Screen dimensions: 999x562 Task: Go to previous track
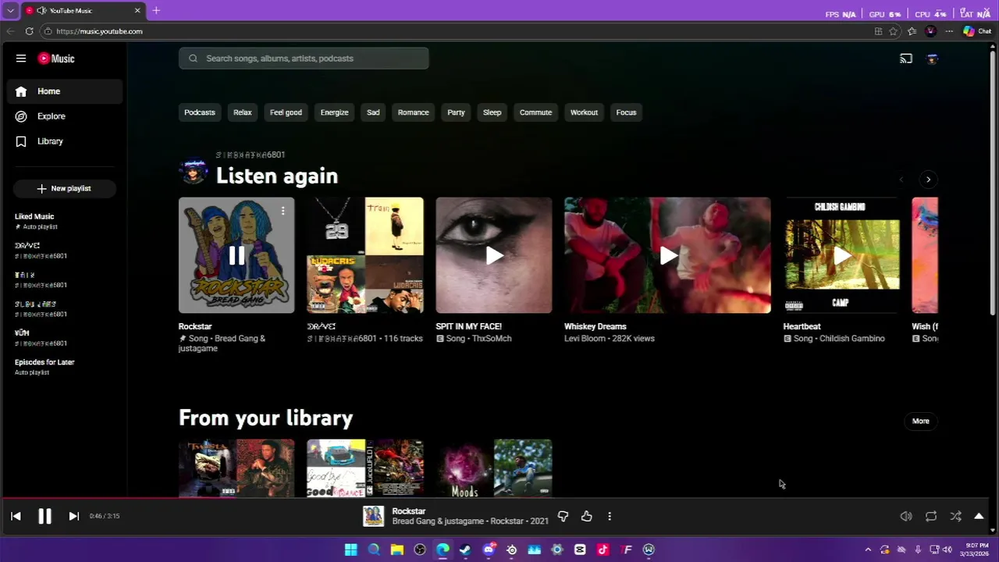coord(16,516)
